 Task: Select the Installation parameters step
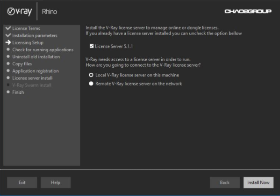[35, 35]
